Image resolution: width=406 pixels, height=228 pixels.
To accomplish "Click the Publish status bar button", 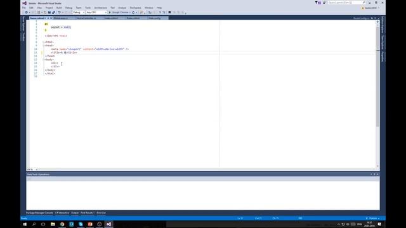I will 372,218.
